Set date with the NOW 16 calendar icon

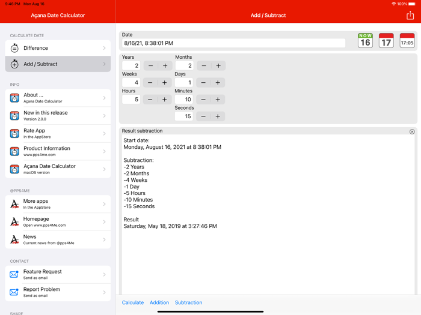pos(365,40)
